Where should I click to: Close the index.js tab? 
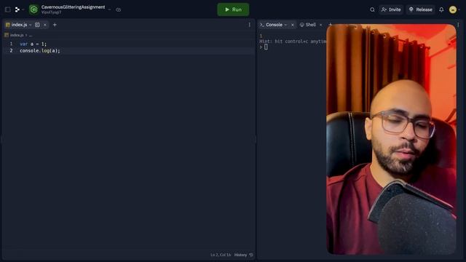(x=45, y=25)
